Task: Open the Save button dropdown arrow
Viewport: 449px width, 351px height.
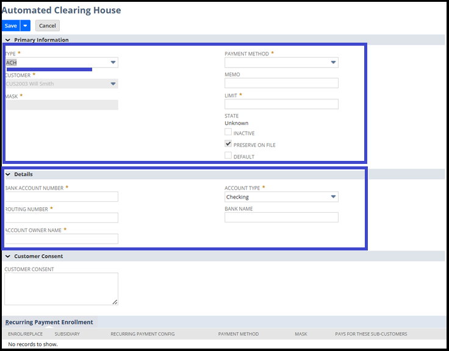Action: 25,26
